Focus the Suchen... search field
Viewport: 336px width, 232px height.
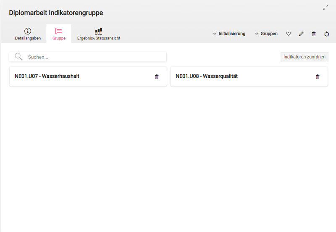[94, 57]
